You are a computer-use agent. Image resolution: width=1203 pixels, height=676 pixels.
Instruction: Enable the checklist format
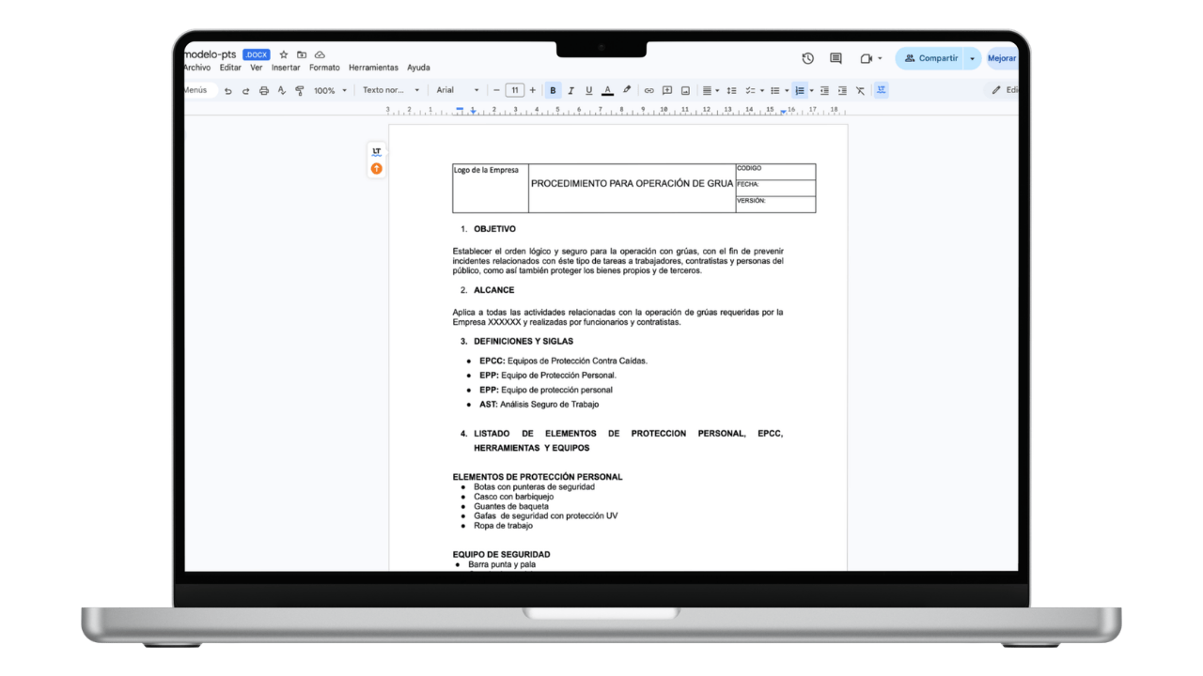[750, 90]
